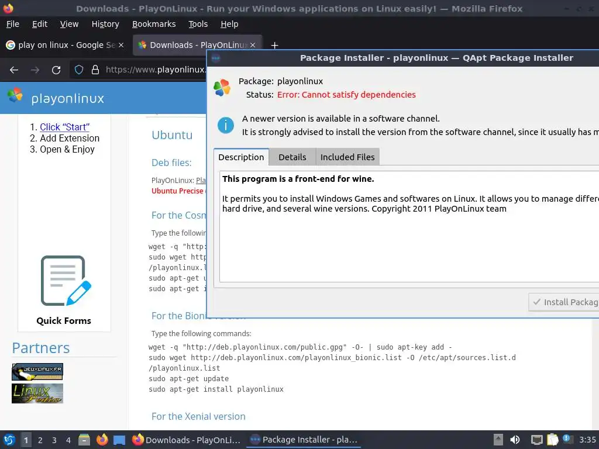Screen dimensions: 599x449
Task: Open the Bookmarks menu in Firefox
Action: 154,24
